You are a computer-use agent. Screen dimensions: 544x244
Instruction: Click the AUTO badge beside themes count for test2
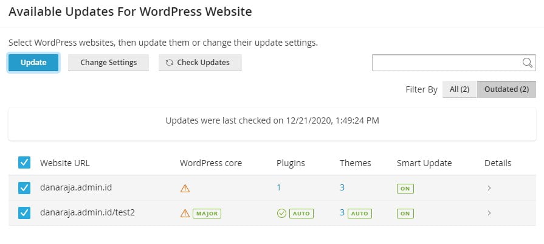coord(360,213)
